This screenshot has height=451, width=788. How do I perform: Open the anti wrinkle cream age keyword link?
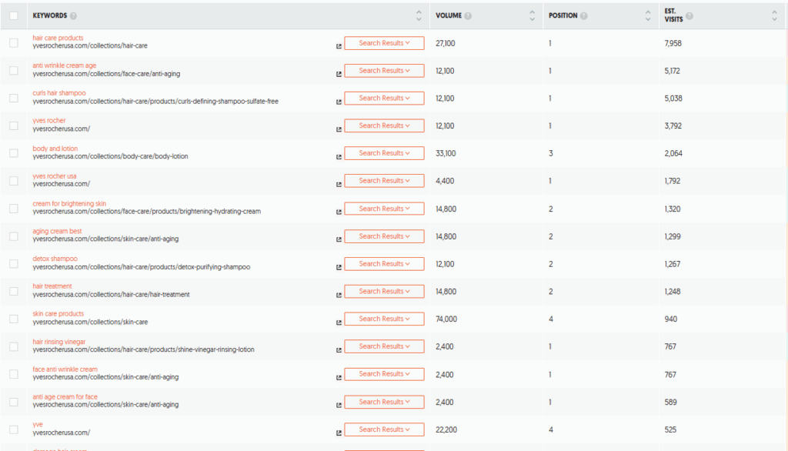pos(65,65)
